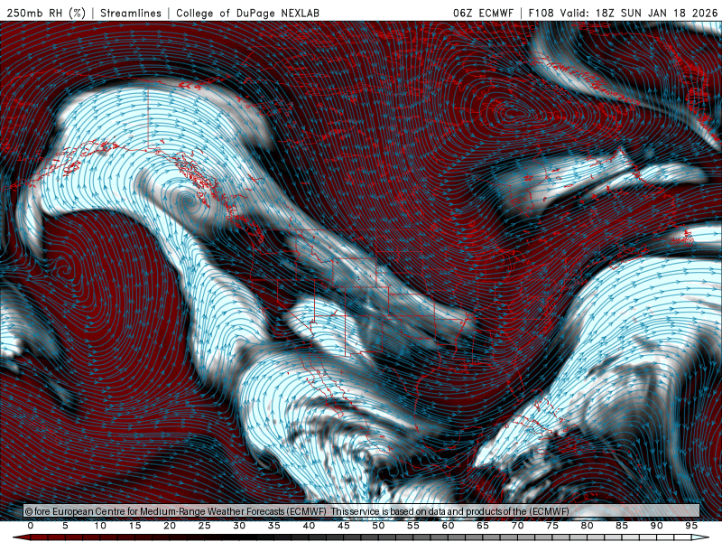Screen dimensions: 722x542
Task: Click the '75' label on the RH legend
Action: click(552, 526)
